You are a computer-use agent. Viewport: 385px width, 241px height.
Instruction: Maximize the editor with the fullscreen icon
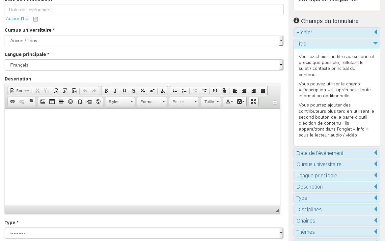(x=254, y=102)
